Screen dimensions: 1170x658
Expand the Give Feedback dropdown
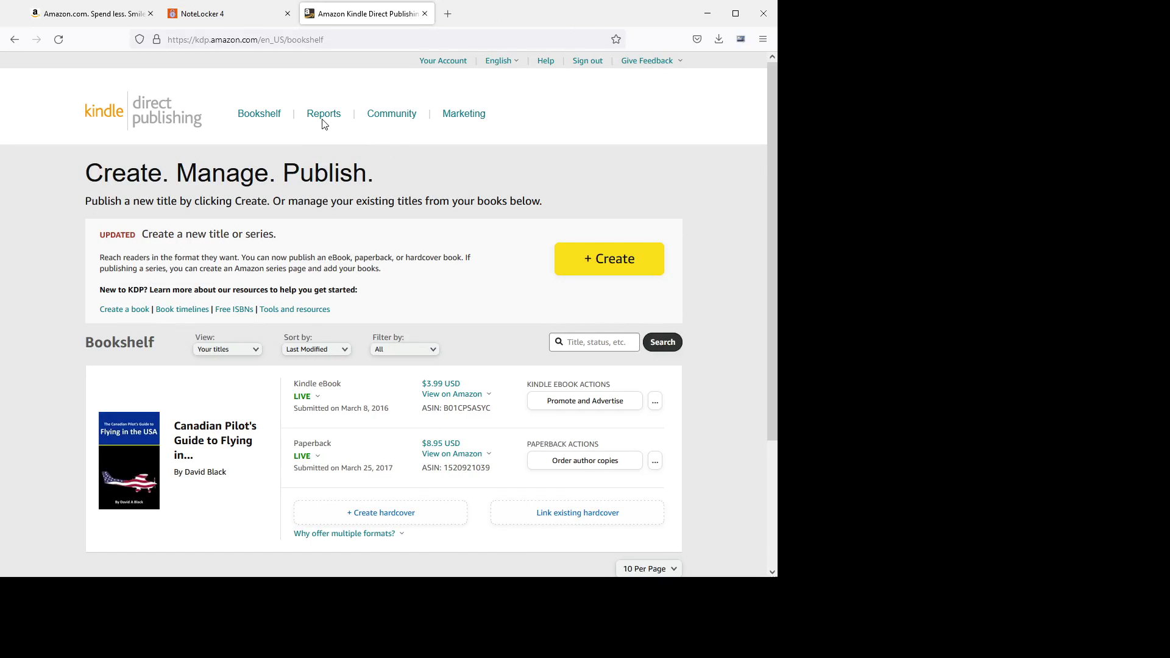click(x=651, y=60)
